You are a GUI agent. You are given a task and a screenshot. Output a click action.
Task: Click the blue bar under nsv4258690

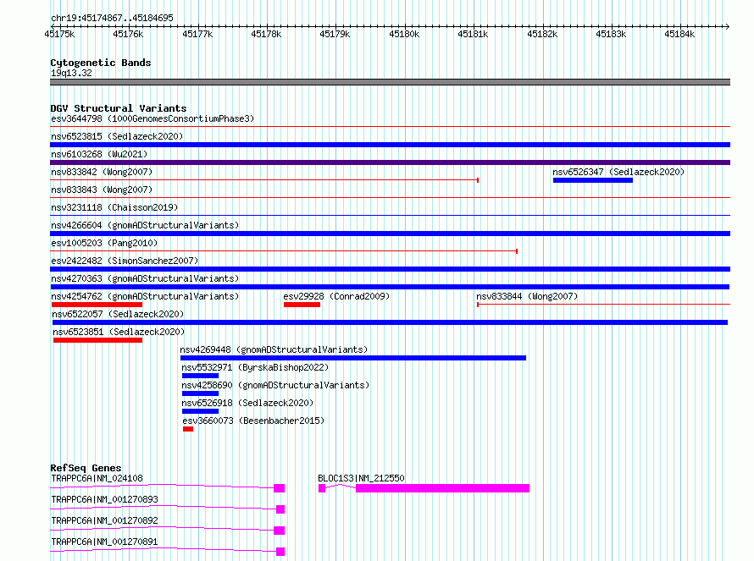pyautogui.click(x=201, y=393)
